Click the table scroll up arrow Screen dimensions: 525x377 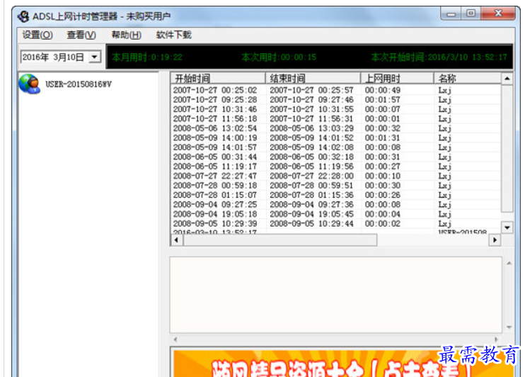[x=507, y=79]
